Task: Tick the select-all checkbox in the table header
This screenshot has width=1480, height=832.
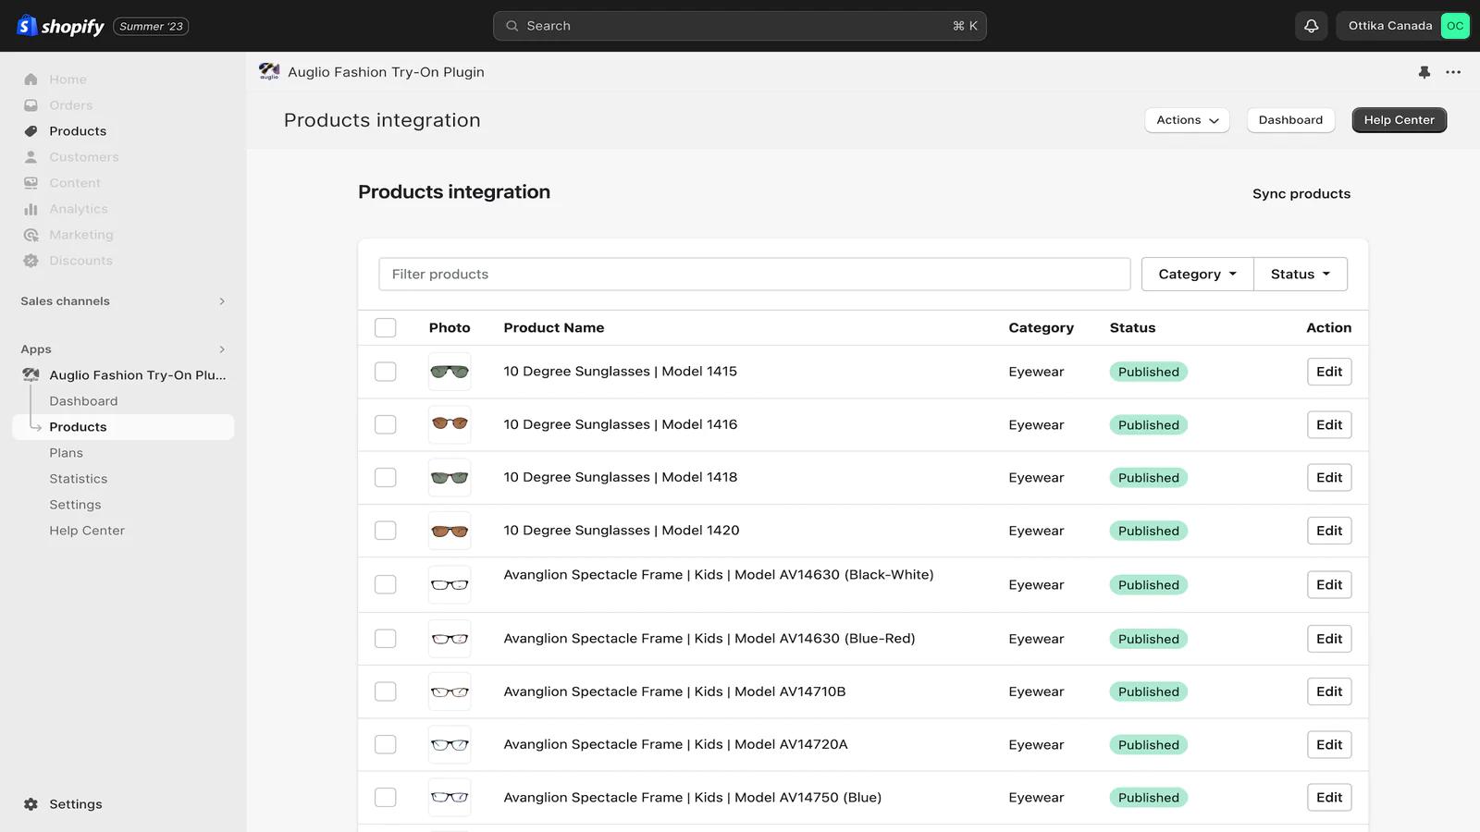Action: [385, 327]
